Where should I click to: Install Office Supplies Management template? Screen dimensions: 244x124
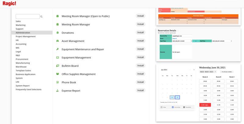tap(141, 74)
